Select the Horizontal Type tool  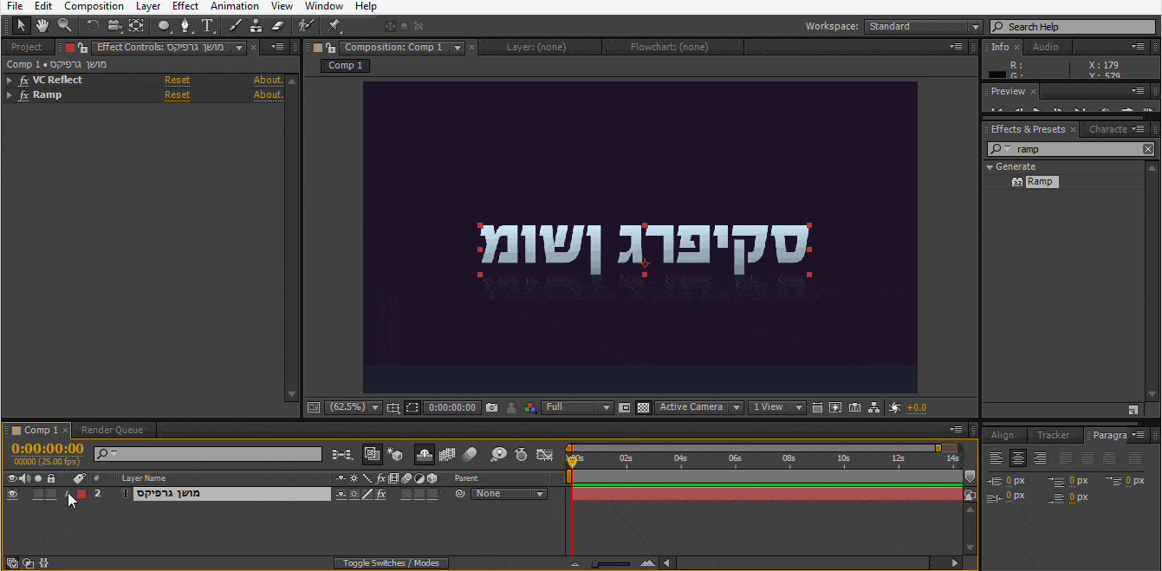click(208, 25)
